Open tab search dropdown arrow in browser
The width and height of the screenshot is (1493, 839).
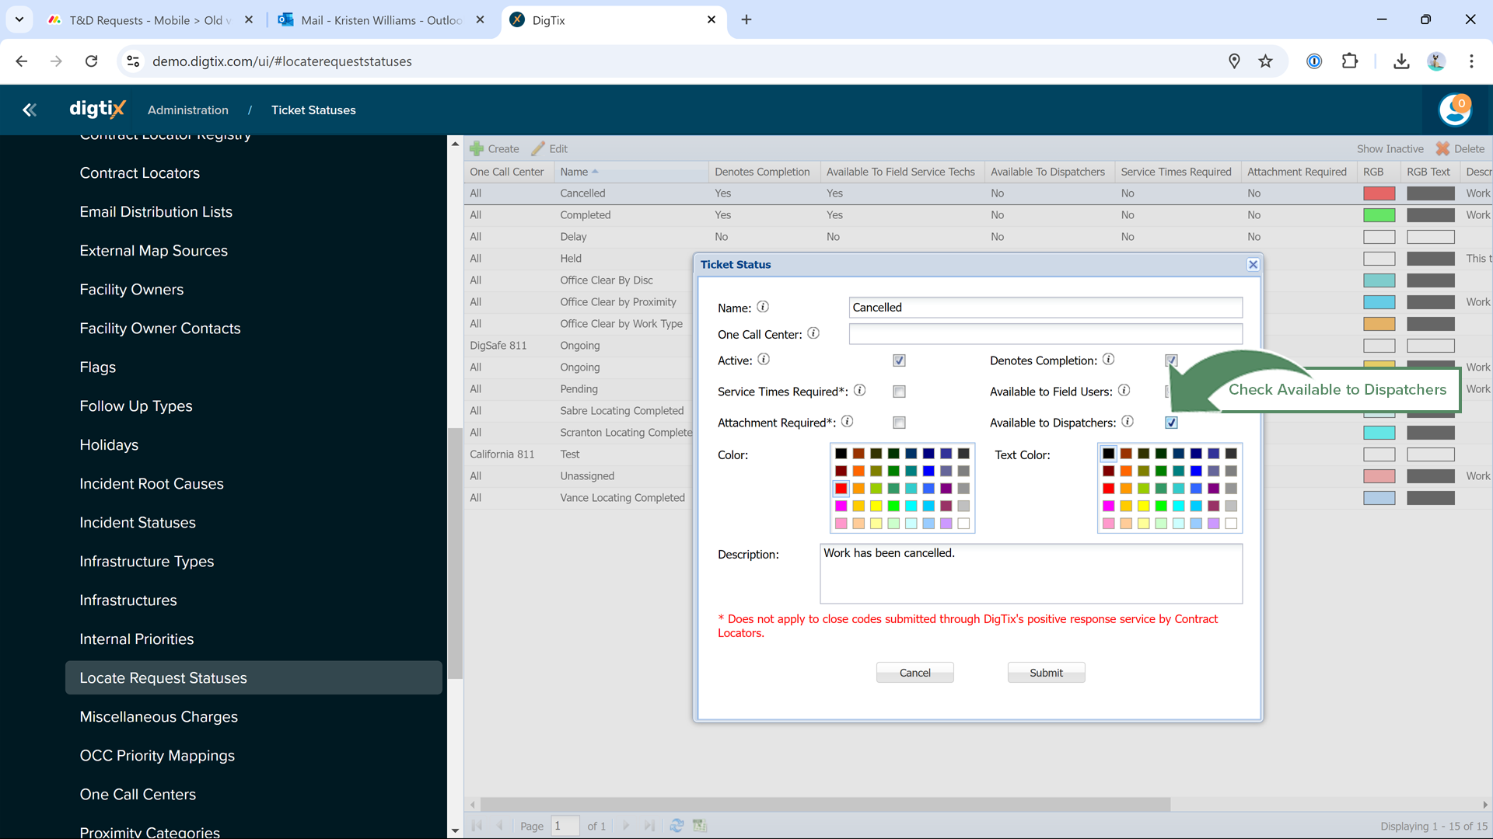pyautogui.click(x=19, y=19)
